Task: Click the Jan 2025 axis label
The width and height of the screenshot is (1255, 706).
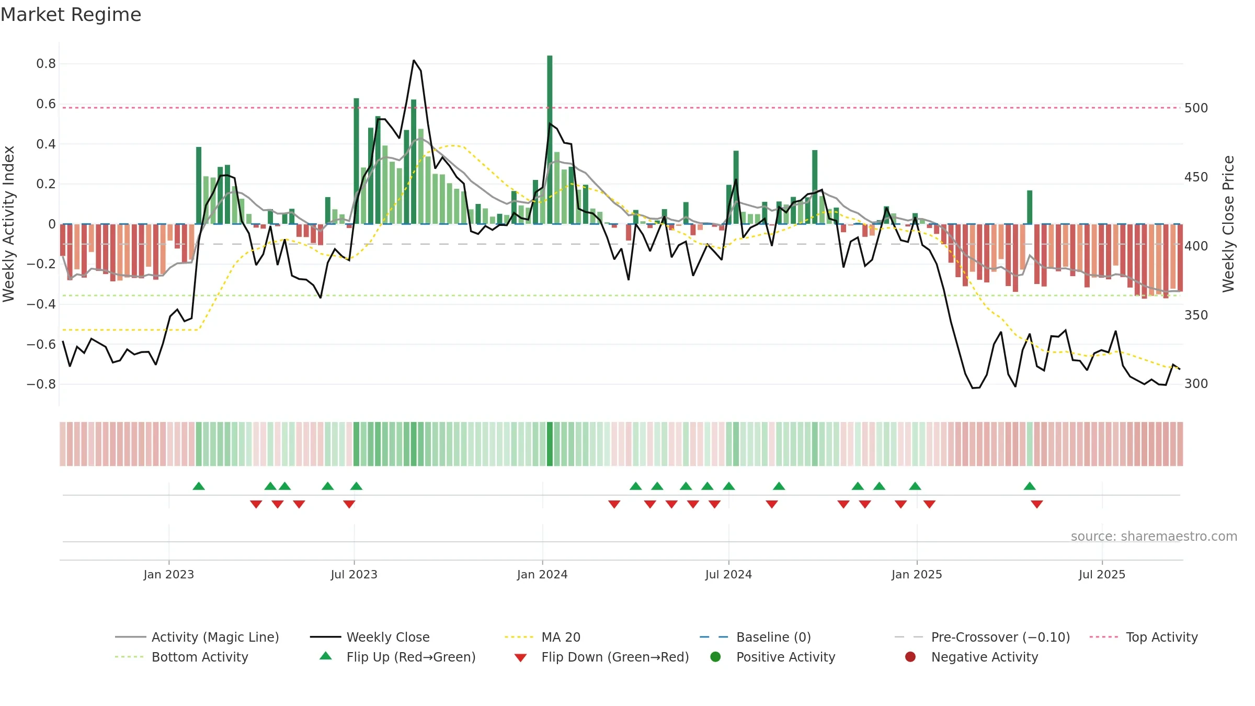Action: point(917,574)
